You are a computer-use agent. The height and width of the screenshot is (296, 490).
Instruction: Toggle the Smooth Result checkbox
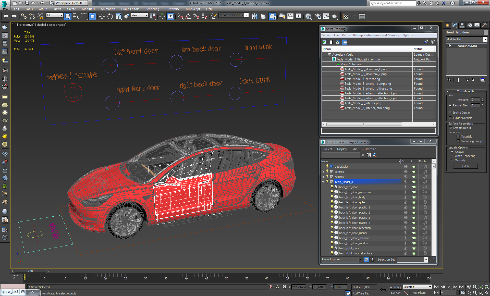[450, 128]
